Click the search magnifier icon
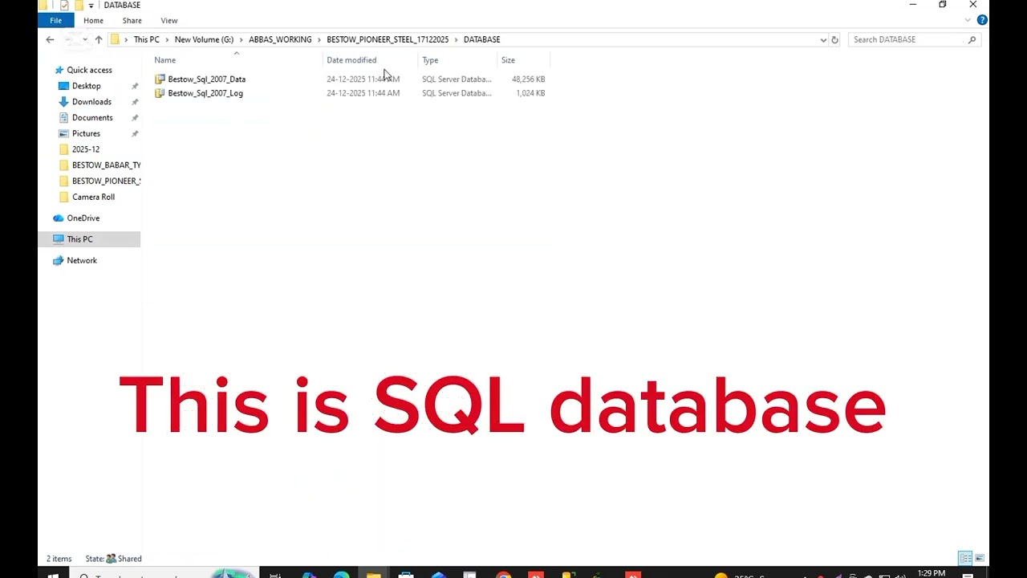The height and width of the screenshot is (578, 1027). coord(972,39)
